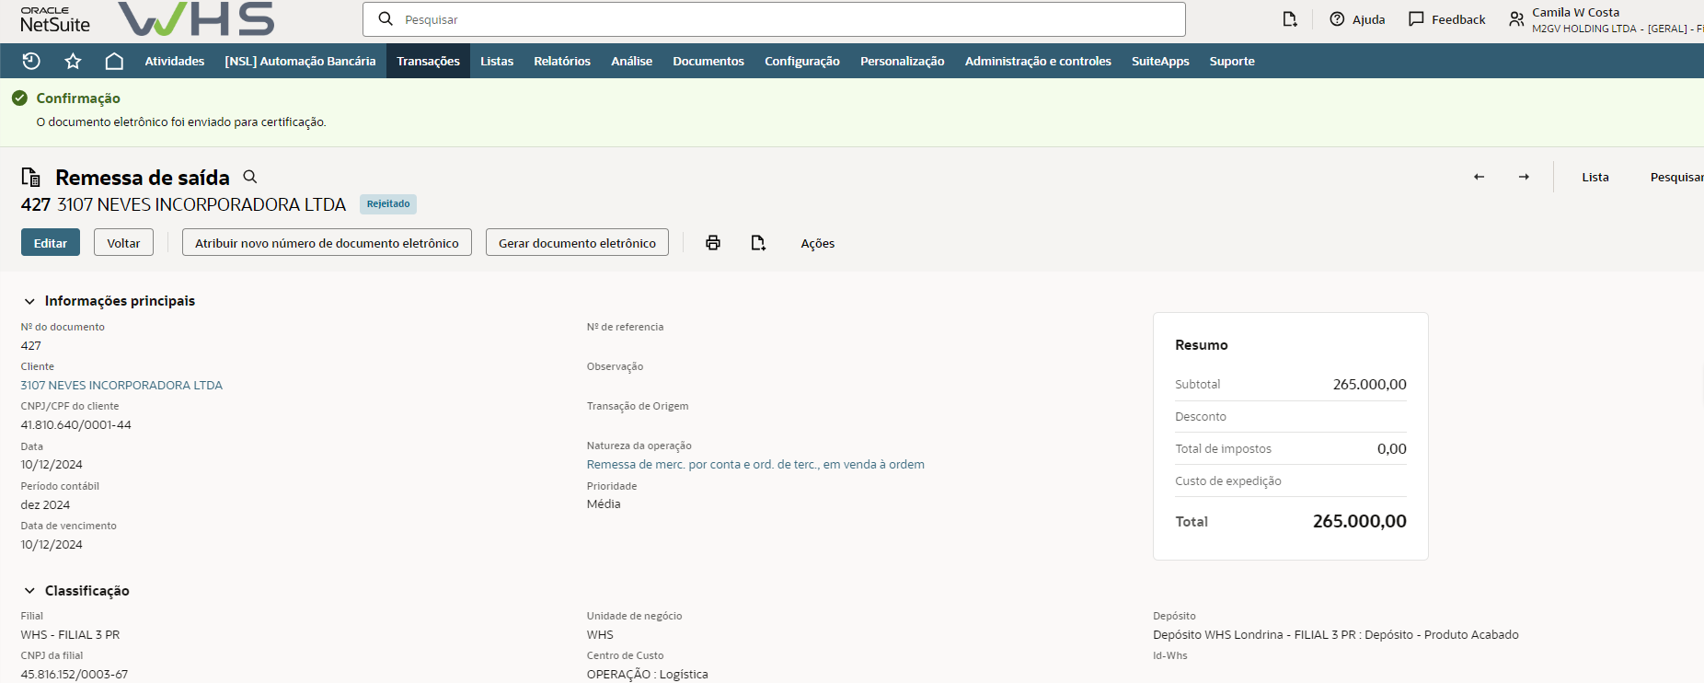Screen dimensions: 1704x683
Task: Go to next record with right arrow
Action: [x=1524, y=177]
